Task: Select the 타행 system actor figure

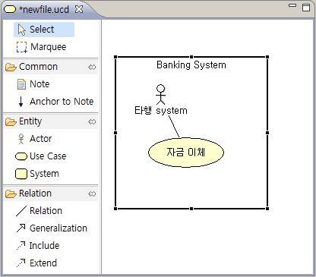Action: point(160,95)
